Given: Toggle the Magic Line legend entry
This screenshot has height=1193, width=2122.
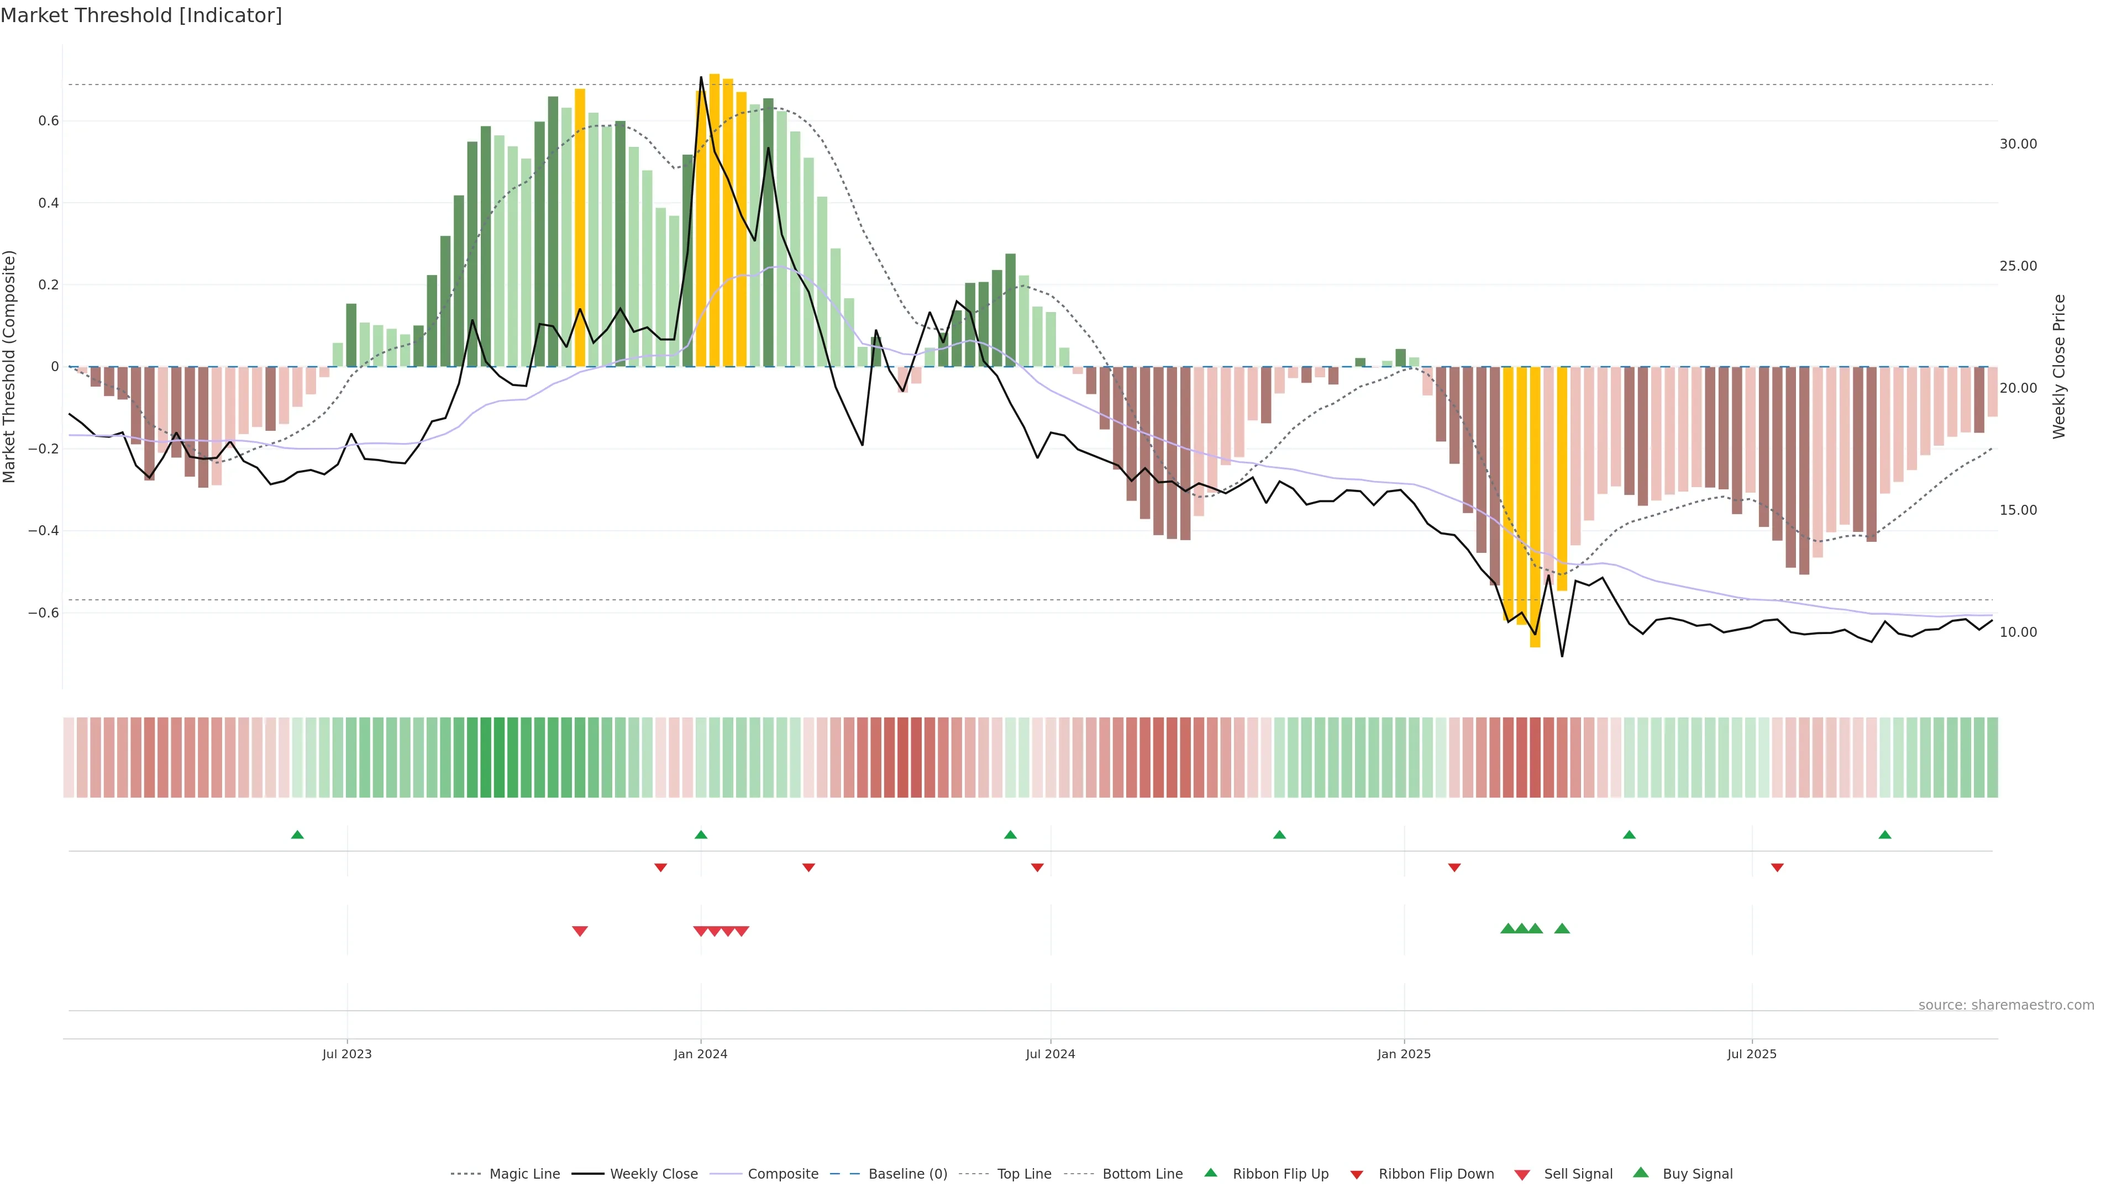Looking at the screenshot, I should click(524, 1174).
